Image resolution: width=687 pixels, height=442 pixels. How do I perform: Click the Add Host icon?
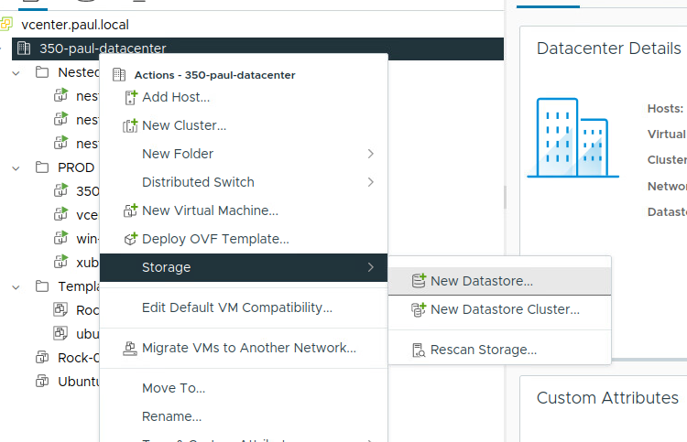click(130, 97)
